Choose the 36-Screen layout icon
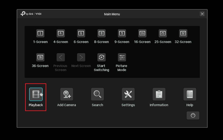 [40, 57]
